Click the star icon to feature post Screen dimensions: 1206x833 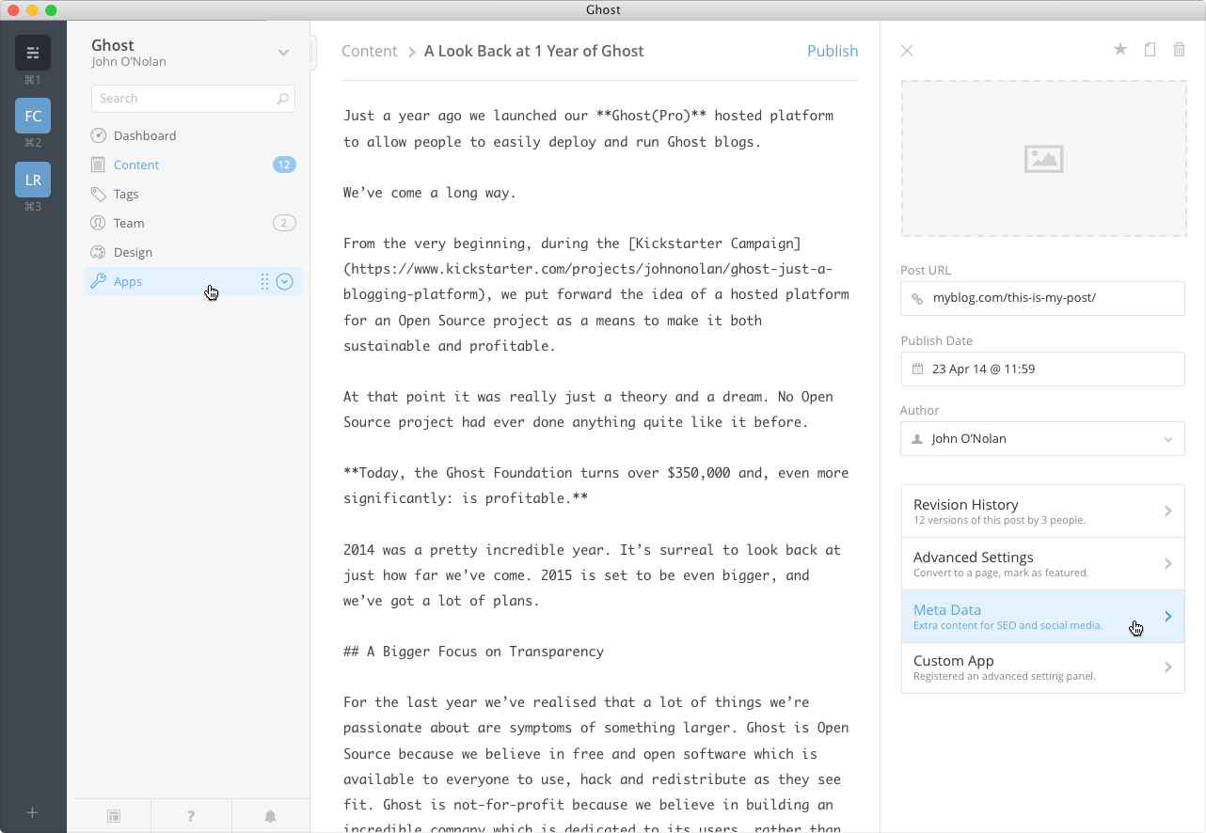[x=1119, y=50]
